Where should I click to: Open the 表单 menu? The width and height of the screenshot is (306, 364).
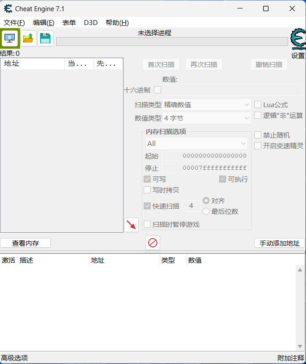69,23
